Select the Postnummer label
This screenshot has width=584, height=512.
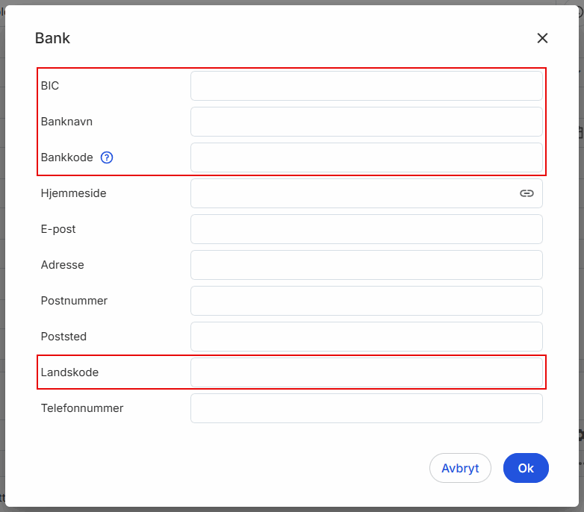[74, 301]
